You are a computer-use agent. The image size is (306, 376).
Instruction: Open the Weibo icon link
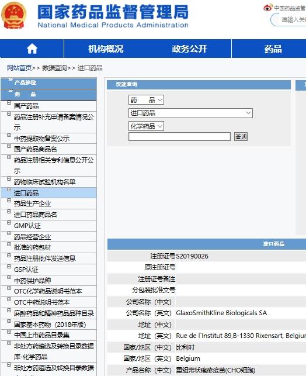(x=268, y=8)
